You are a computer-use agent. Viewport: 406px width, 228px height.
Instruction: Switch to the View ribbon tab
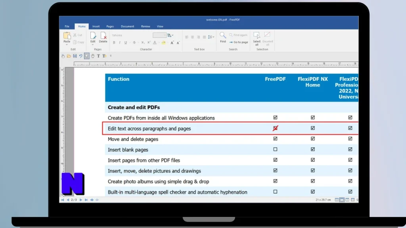coord(160,27)
